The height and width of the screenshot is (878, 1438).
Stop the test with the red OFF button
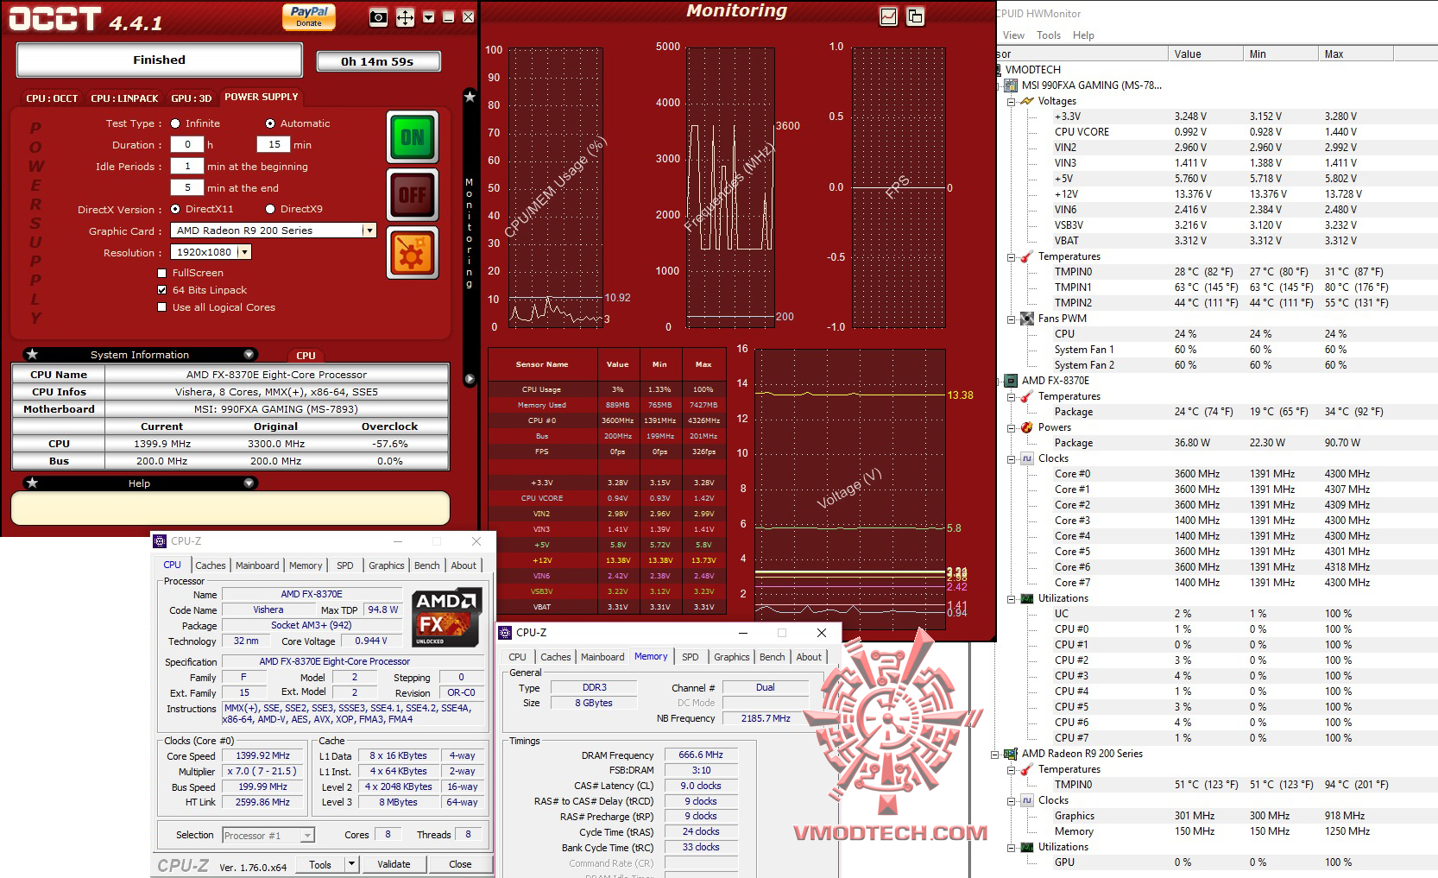click(413, 194)
